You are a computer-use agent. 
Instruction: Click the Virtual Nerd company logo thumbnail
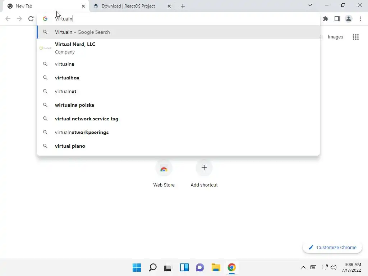click(45, 48)
